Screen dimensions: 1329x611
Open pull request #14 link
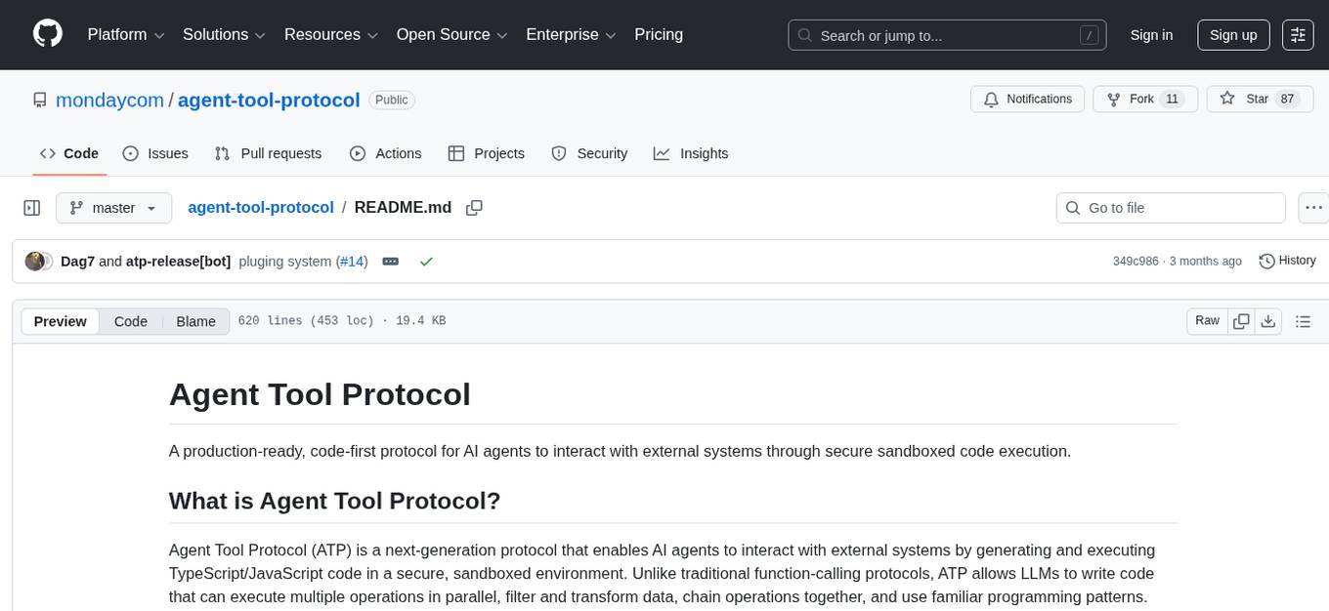(352, 261)
